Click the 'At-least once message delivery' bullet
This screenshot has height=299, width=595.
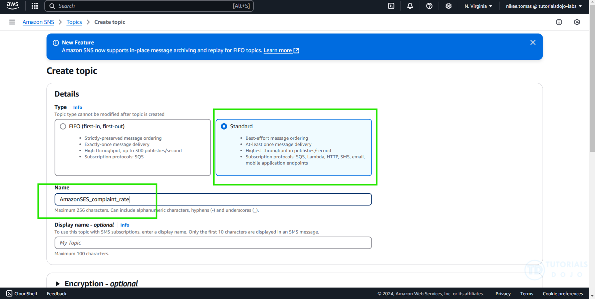[279, 144]
